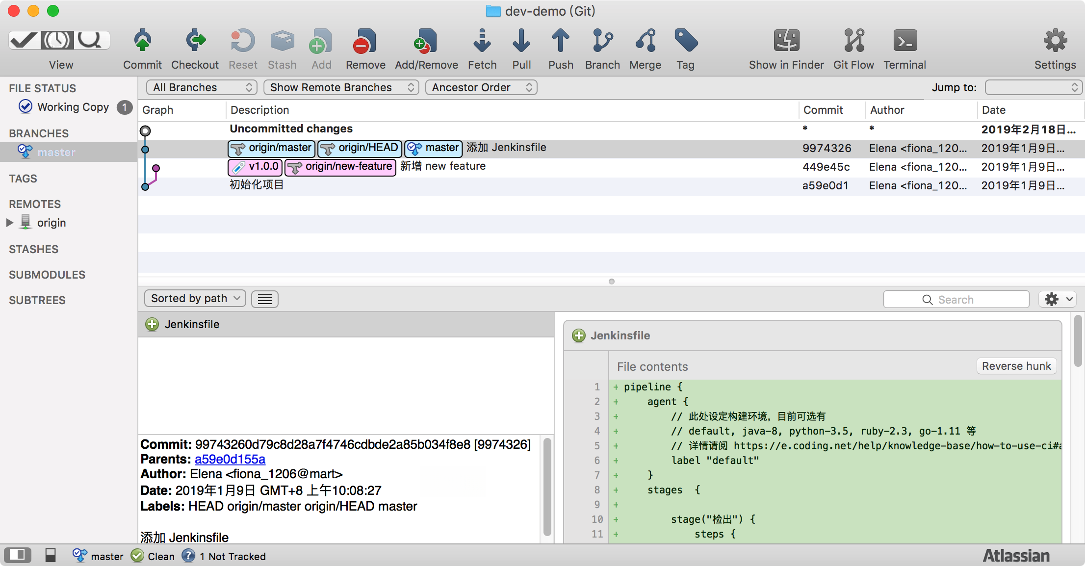Viewport: 1085px width, 566px height.
Task: Click the BRANCHES sidebar section
Action: [x=39, y=133]
